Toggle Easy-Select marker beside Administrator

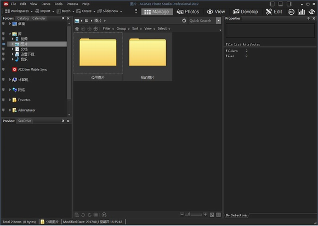(x=3, y=110)
